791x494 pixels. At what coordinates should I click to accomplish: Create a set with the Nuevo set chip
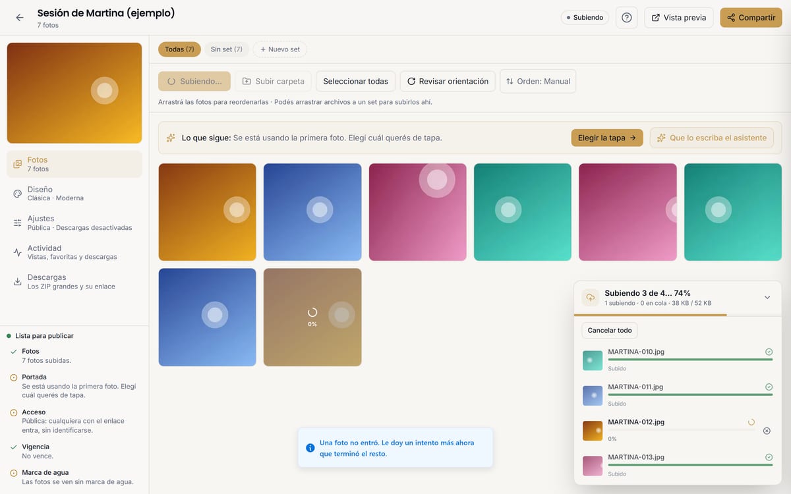pos(280,49)
